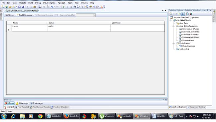Switch to the Find Symbol Results tab
216x122 pixels.
(x=40, y=107)
